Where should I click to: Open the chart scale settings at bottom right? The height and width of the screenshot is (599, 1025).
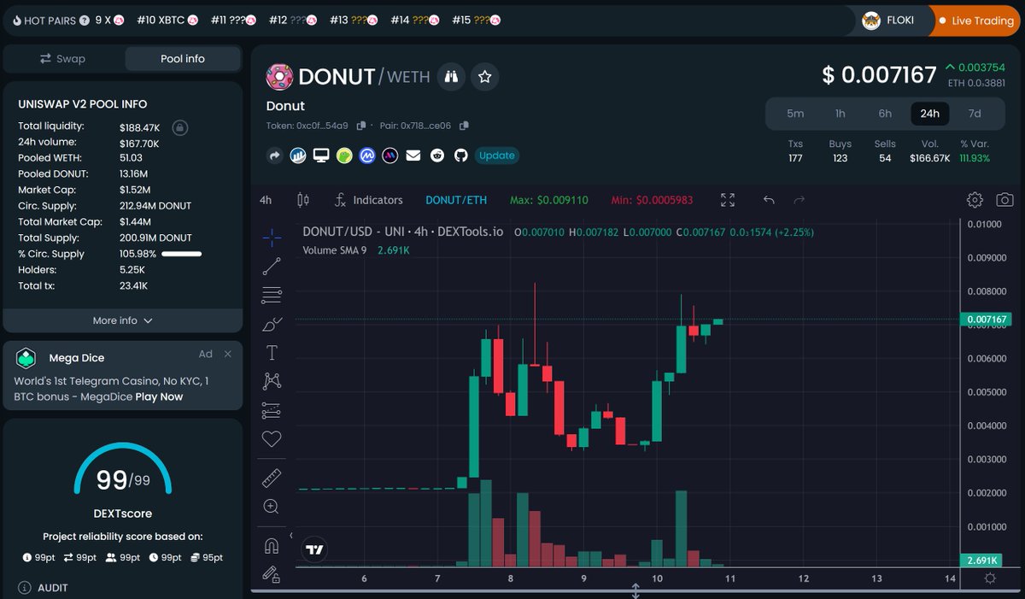(x=989, y=578)
